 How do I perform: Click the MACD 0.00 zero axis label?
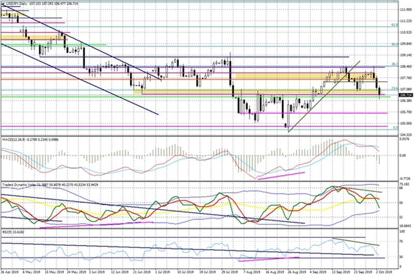point(403,156)
